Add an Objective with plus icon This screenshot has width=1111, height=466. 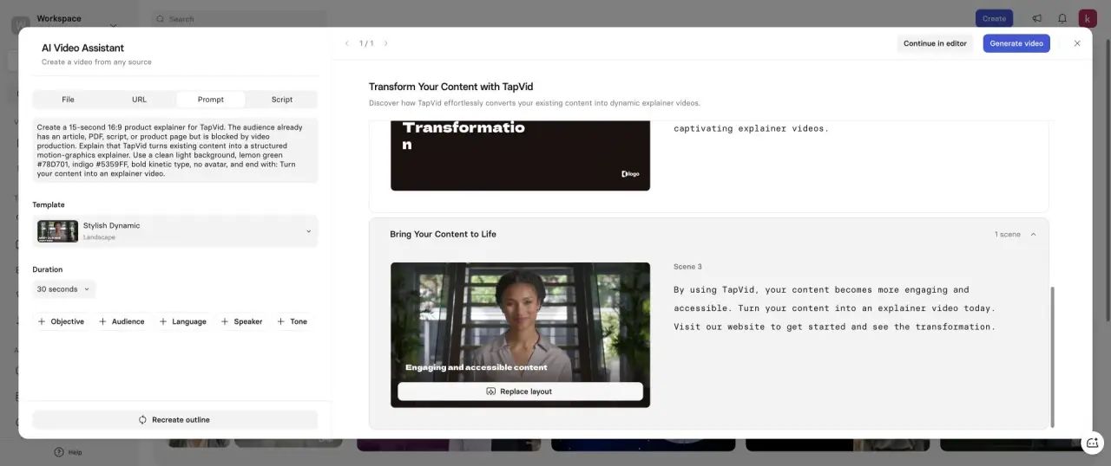[61, 321]
